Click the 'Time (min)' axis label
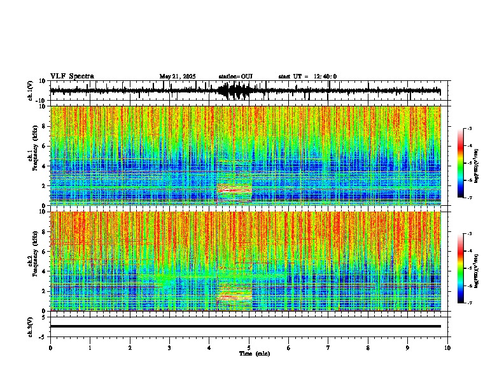Screen dimensions: 504x390 (255, 354)
